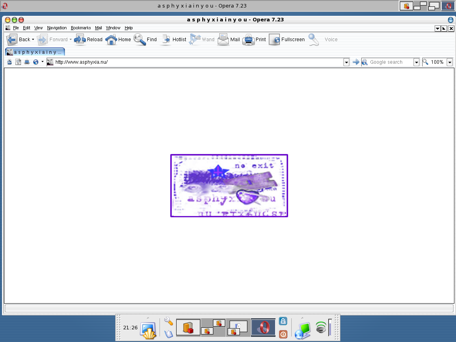
Task: Click the no exit asphyxia image link
Action: pos(229,186)
